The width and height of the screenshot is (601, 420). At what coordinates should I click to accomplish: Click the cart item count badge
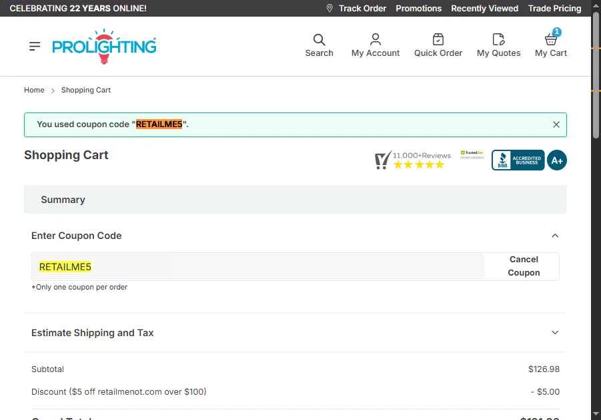click(x=556, y=32)
